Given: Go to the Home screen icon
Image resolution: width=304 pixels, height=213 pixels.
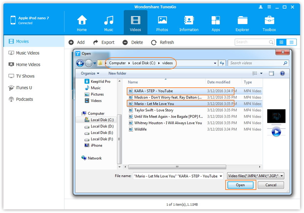Looking at the screenshot, I should pos(82,20).
